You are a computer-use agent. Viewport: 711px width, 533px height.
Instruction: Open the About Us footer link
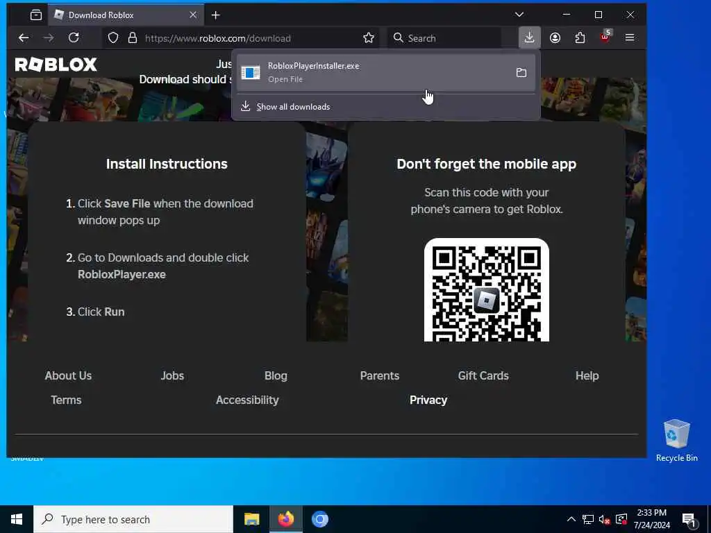pyautogui.click(x=68, y=375)
